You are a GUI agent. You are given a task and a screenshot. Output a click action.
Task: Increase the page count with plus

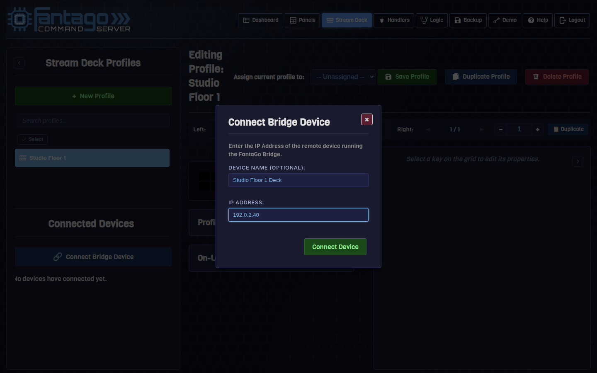pos(538,129)
